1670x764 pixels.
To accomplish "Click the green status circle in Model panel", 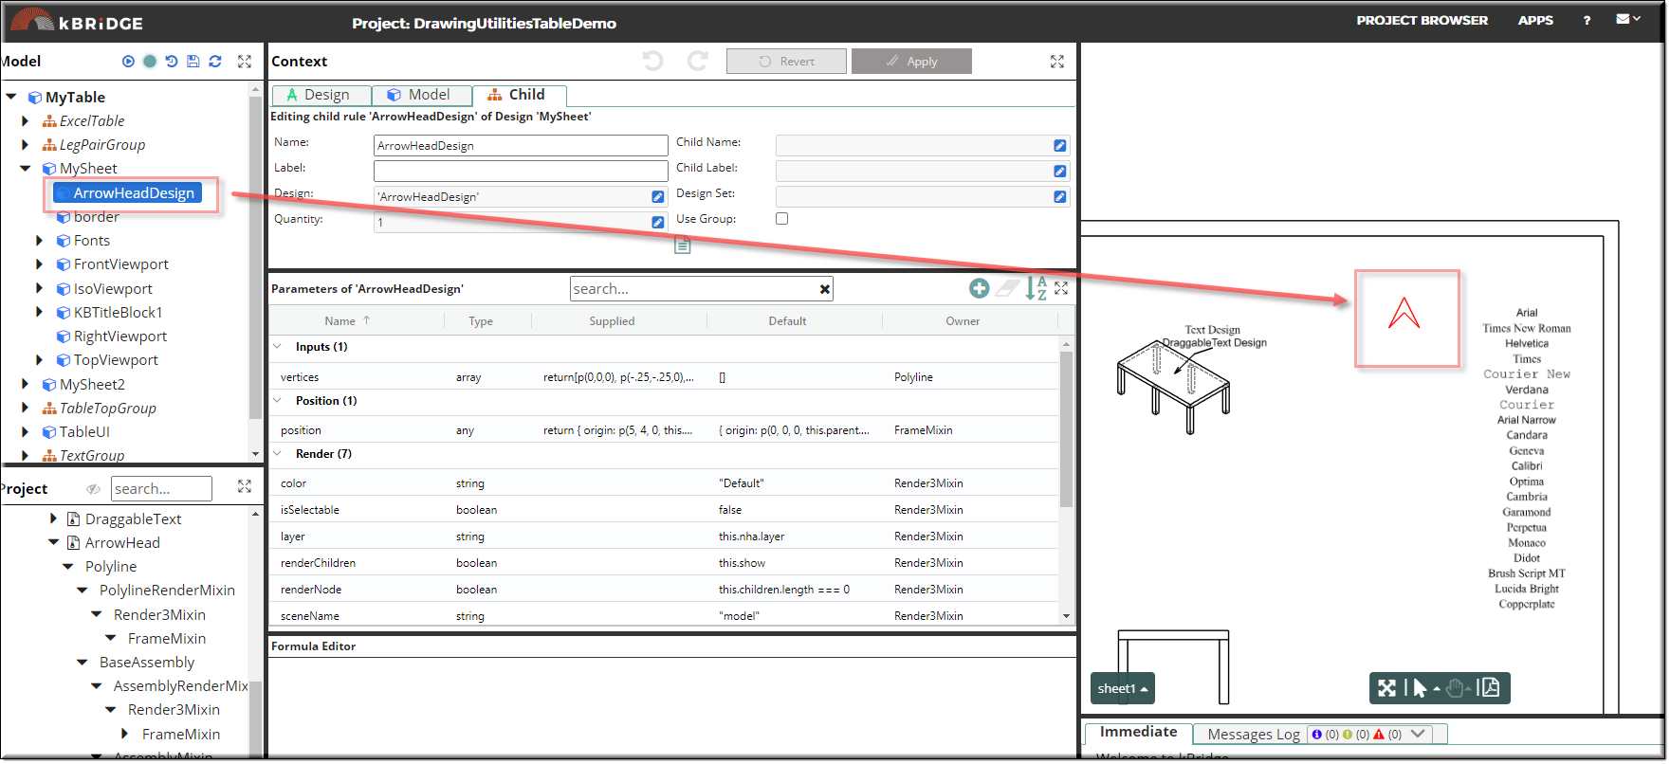I will 150,62.
